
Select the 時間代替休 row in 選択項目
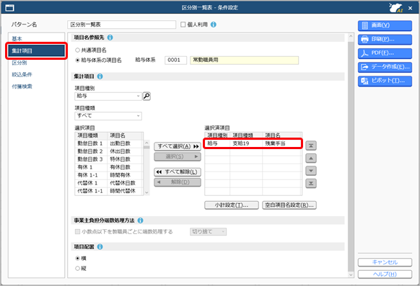coord(109,191)
